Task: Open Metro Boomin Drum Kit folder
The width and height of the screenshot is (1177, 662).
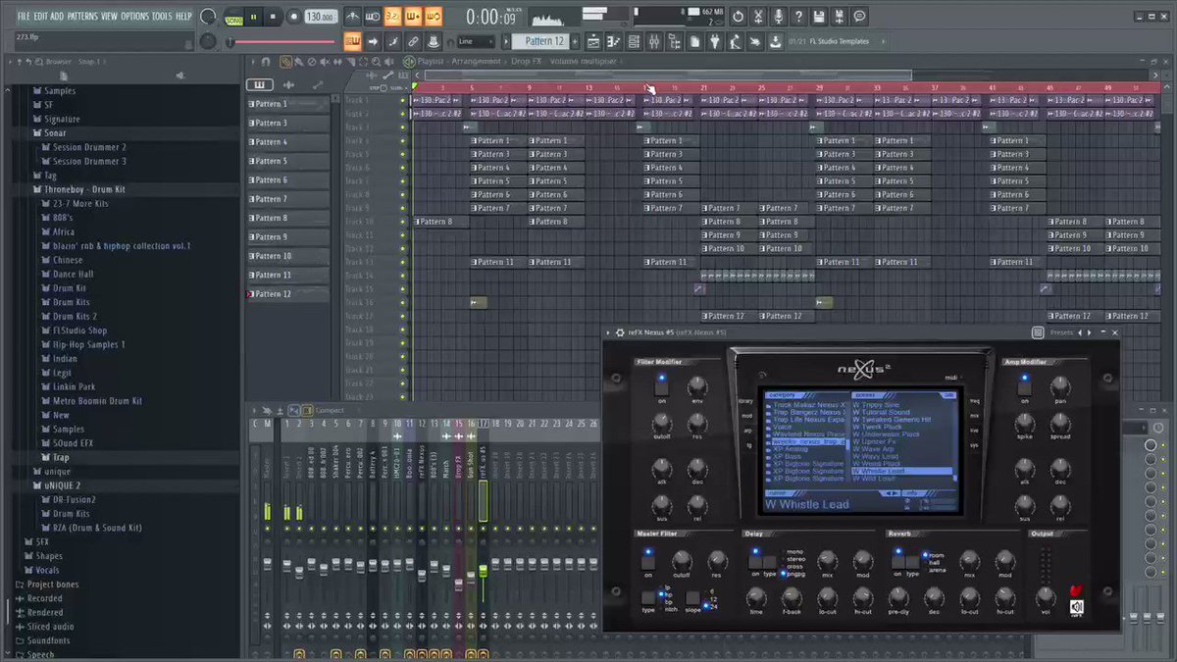Action: pyautogui.click(x=97, y=401)
